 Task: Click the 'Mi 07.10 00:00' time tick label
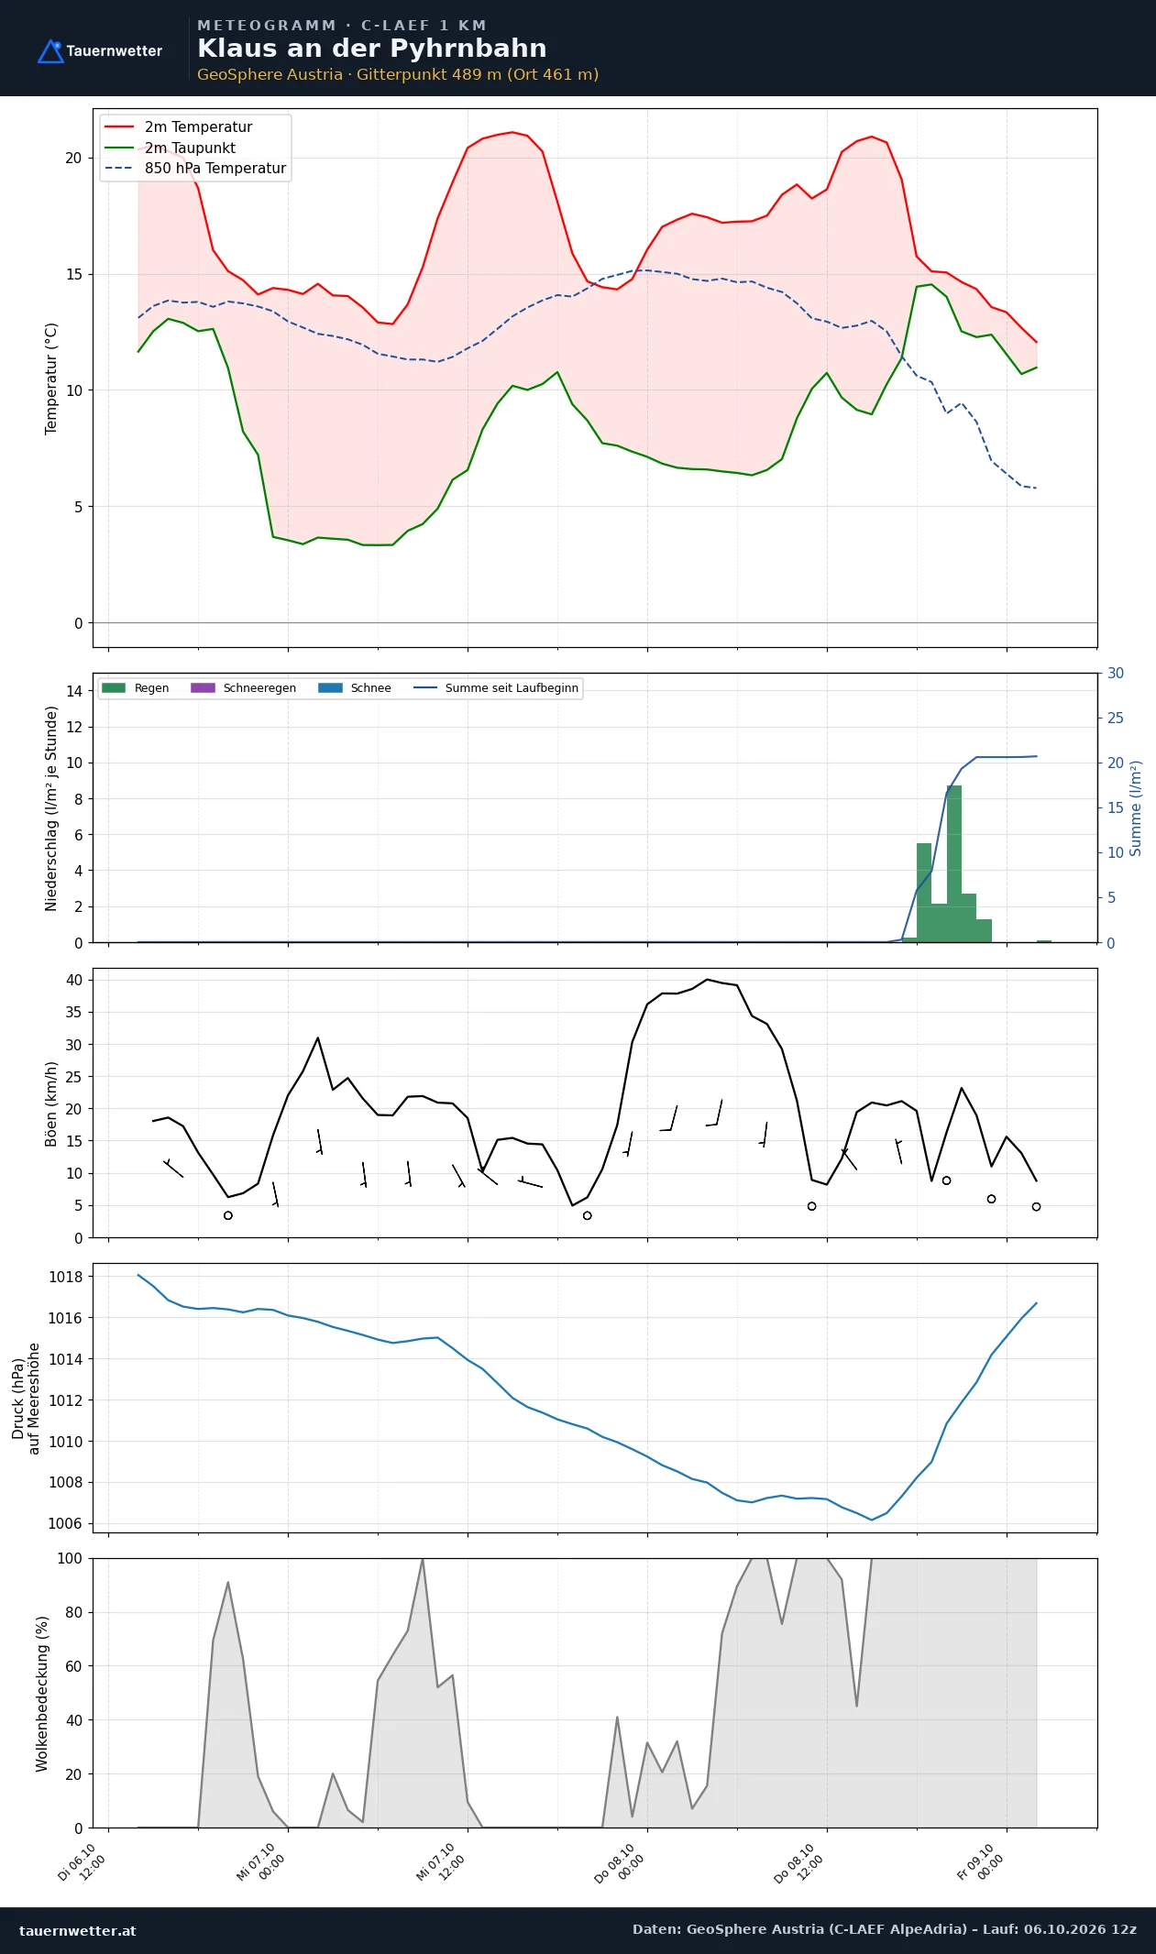point(261,1862)
